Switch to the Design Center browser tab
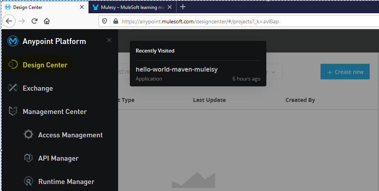This screenshot has width=379, height=191. tap(44, 7)
